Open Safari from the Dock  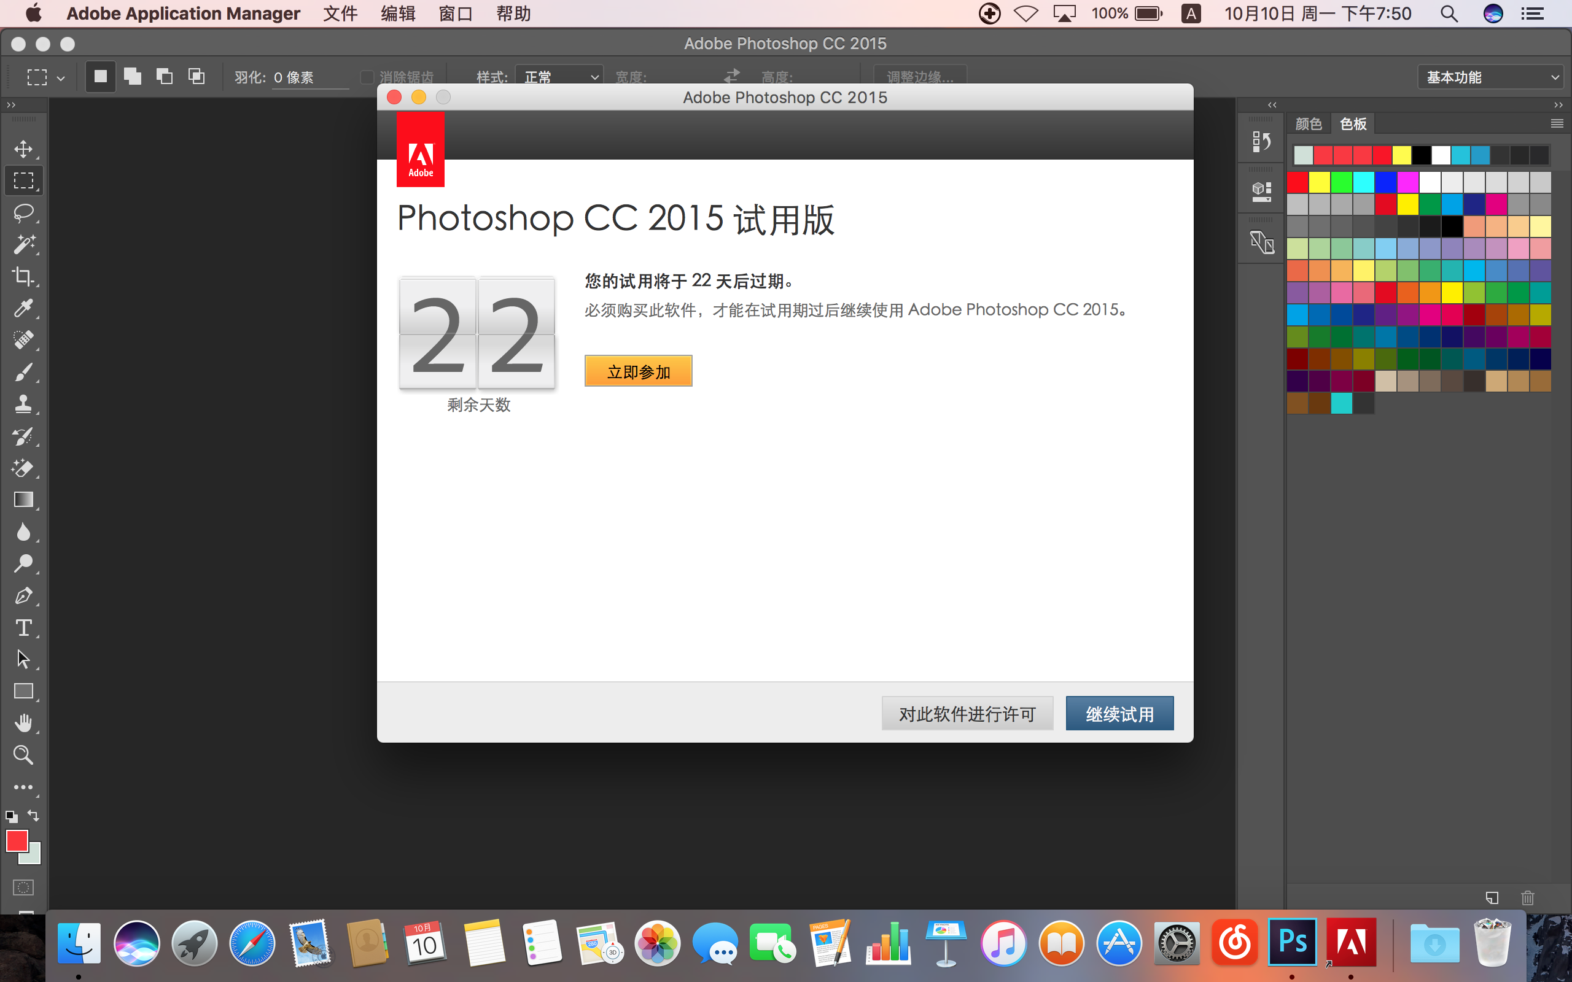point(252,943)
